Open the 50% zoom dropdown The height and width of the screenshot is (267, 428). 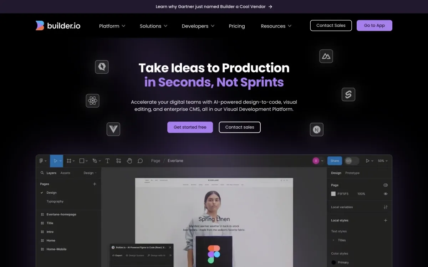(x=382, y=161)
